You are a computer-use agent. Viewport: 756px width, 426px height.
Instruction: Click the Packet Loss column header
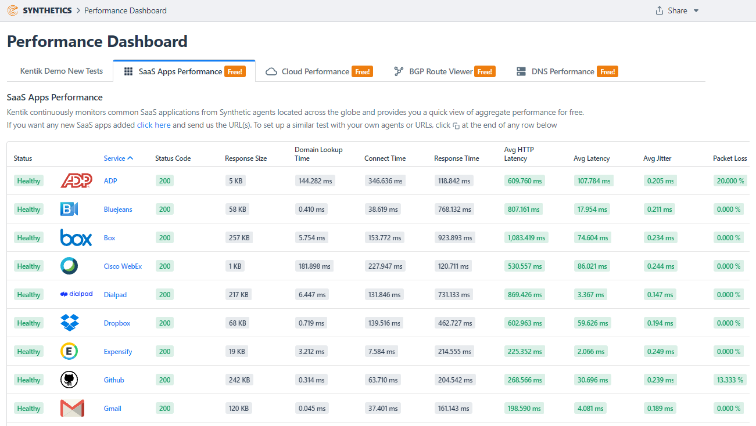click(x=730, y=158)
